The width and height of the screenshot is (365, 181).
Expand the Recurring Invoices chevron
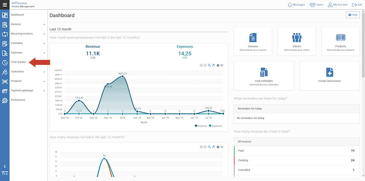pos(44,34)
